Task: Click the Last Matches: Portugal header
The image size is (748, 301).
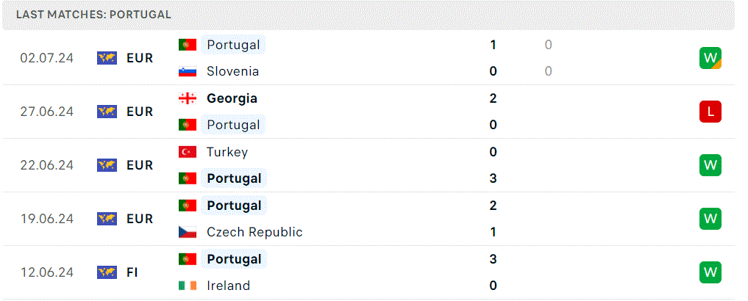Action: click(93, 14)
